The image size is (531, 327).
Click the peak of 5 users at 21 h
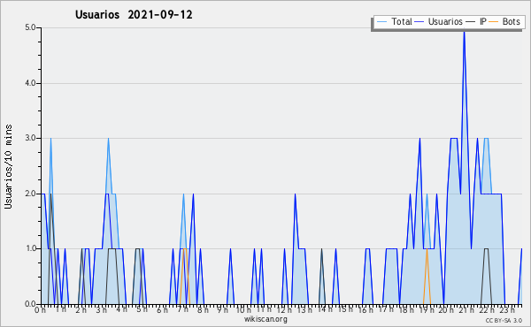click(464, 32)
